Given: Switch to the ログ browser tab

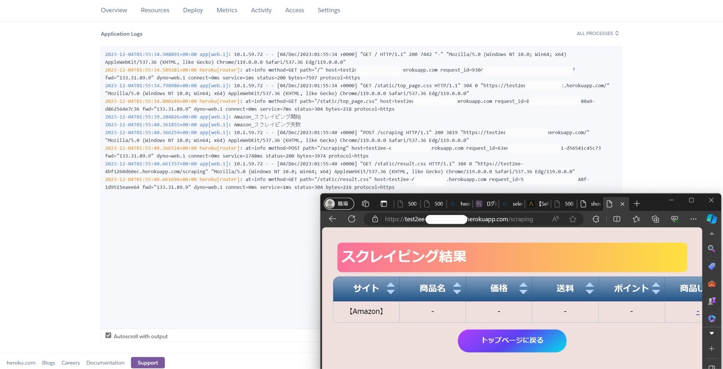Looking at the screenshot, I should [486, 204].
